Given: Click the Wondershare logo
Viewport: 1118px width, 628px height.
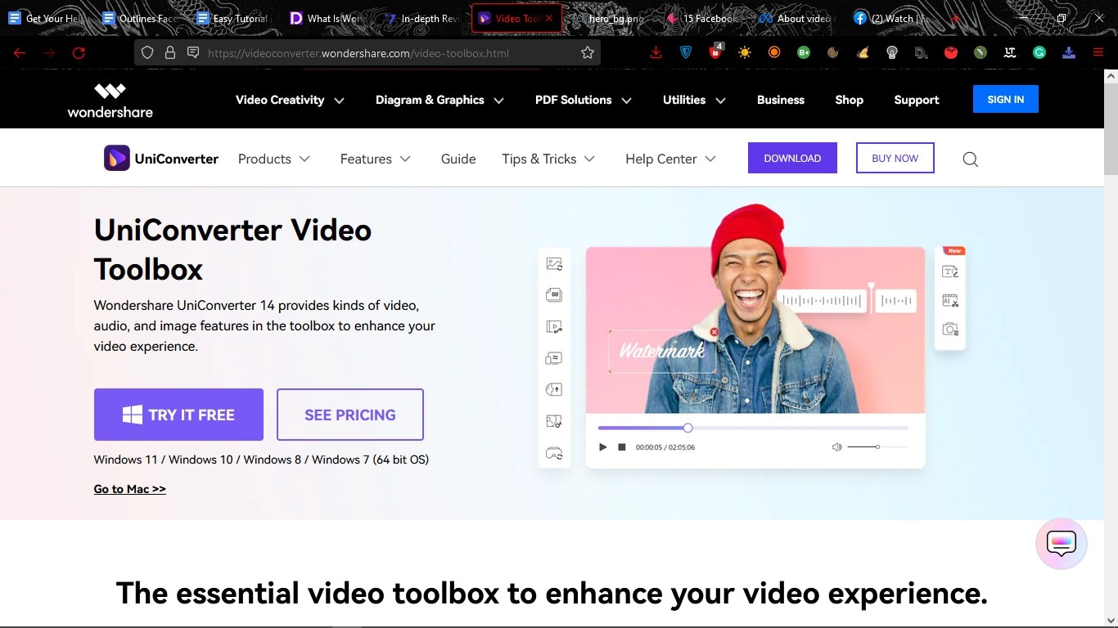Looking at the screenshot, I should 110,100.
